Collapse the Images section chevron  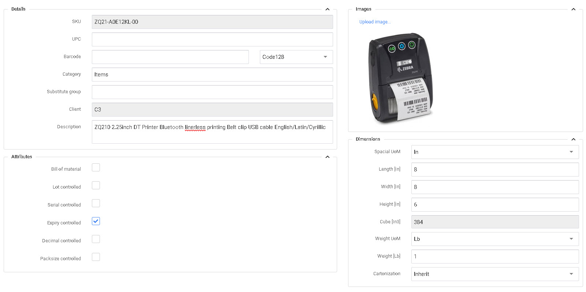coord(573,9)
